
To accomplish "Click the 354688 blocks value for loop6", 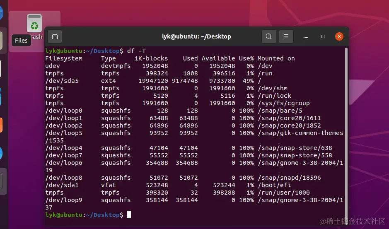I will [157, 163].
